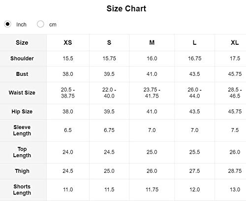Screen dimensions: 246x201
Task: Click the XS column header
Action: pos(68,42)
